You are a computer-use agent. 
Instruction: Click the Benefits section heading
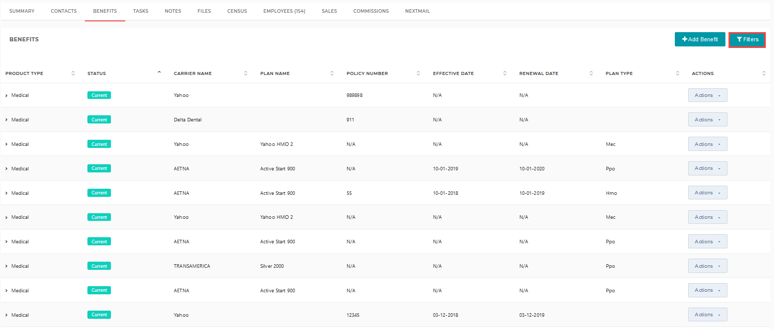[24, 39]
